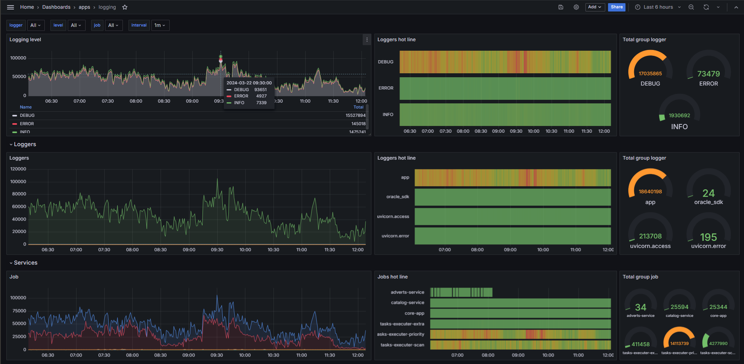Viewport: 744px width, 364px height.
Task: Open Logging level panel menu dots
Action: (x=367, y=40)
